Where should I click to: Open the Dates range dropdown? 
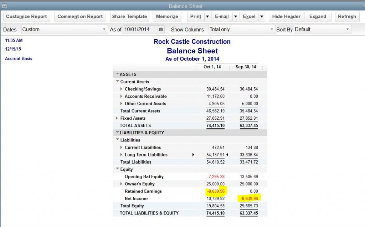pyautogui.click(x=104, y=30)
